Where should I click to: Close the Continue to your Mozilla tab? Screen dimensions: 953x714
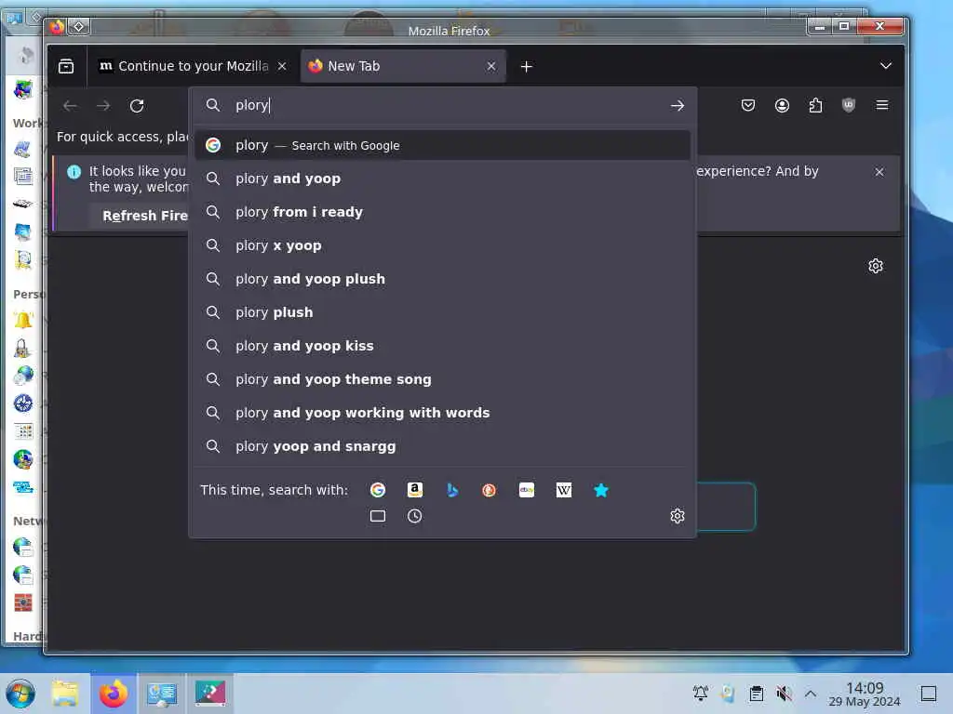point(282,66)
